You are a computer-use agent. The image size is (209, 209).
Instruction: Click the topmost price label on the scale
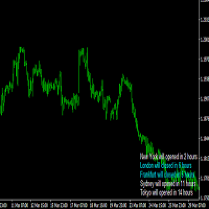tap(205, 1)
